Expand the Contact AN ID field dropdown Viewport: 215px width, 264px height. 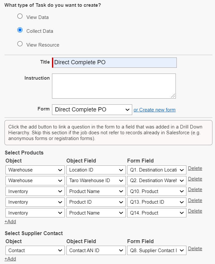[x=96, y=251]
